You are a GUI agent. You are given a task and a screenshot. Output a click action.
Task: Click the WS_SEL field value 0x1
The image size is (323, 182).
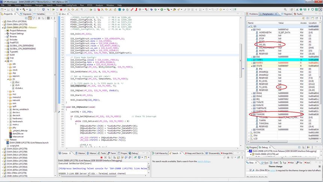[280, 45]
